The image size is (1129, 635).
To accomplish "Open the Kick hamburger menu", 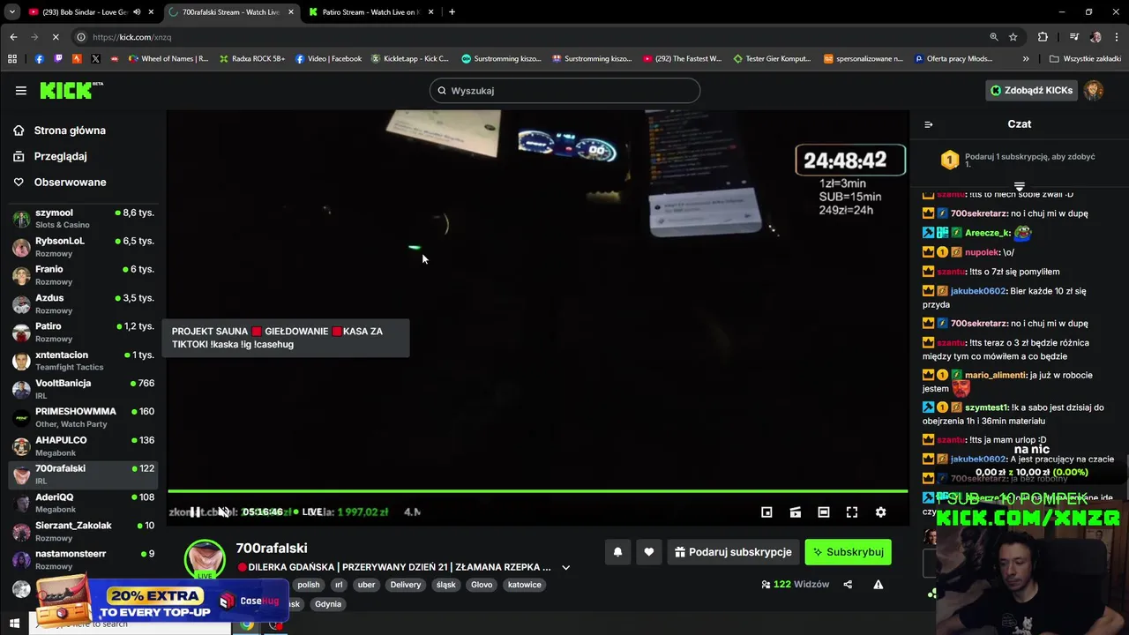I will pos(20,90).
